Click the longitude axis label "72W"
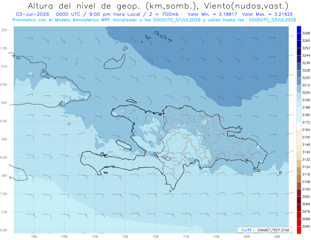 (155, 236)
